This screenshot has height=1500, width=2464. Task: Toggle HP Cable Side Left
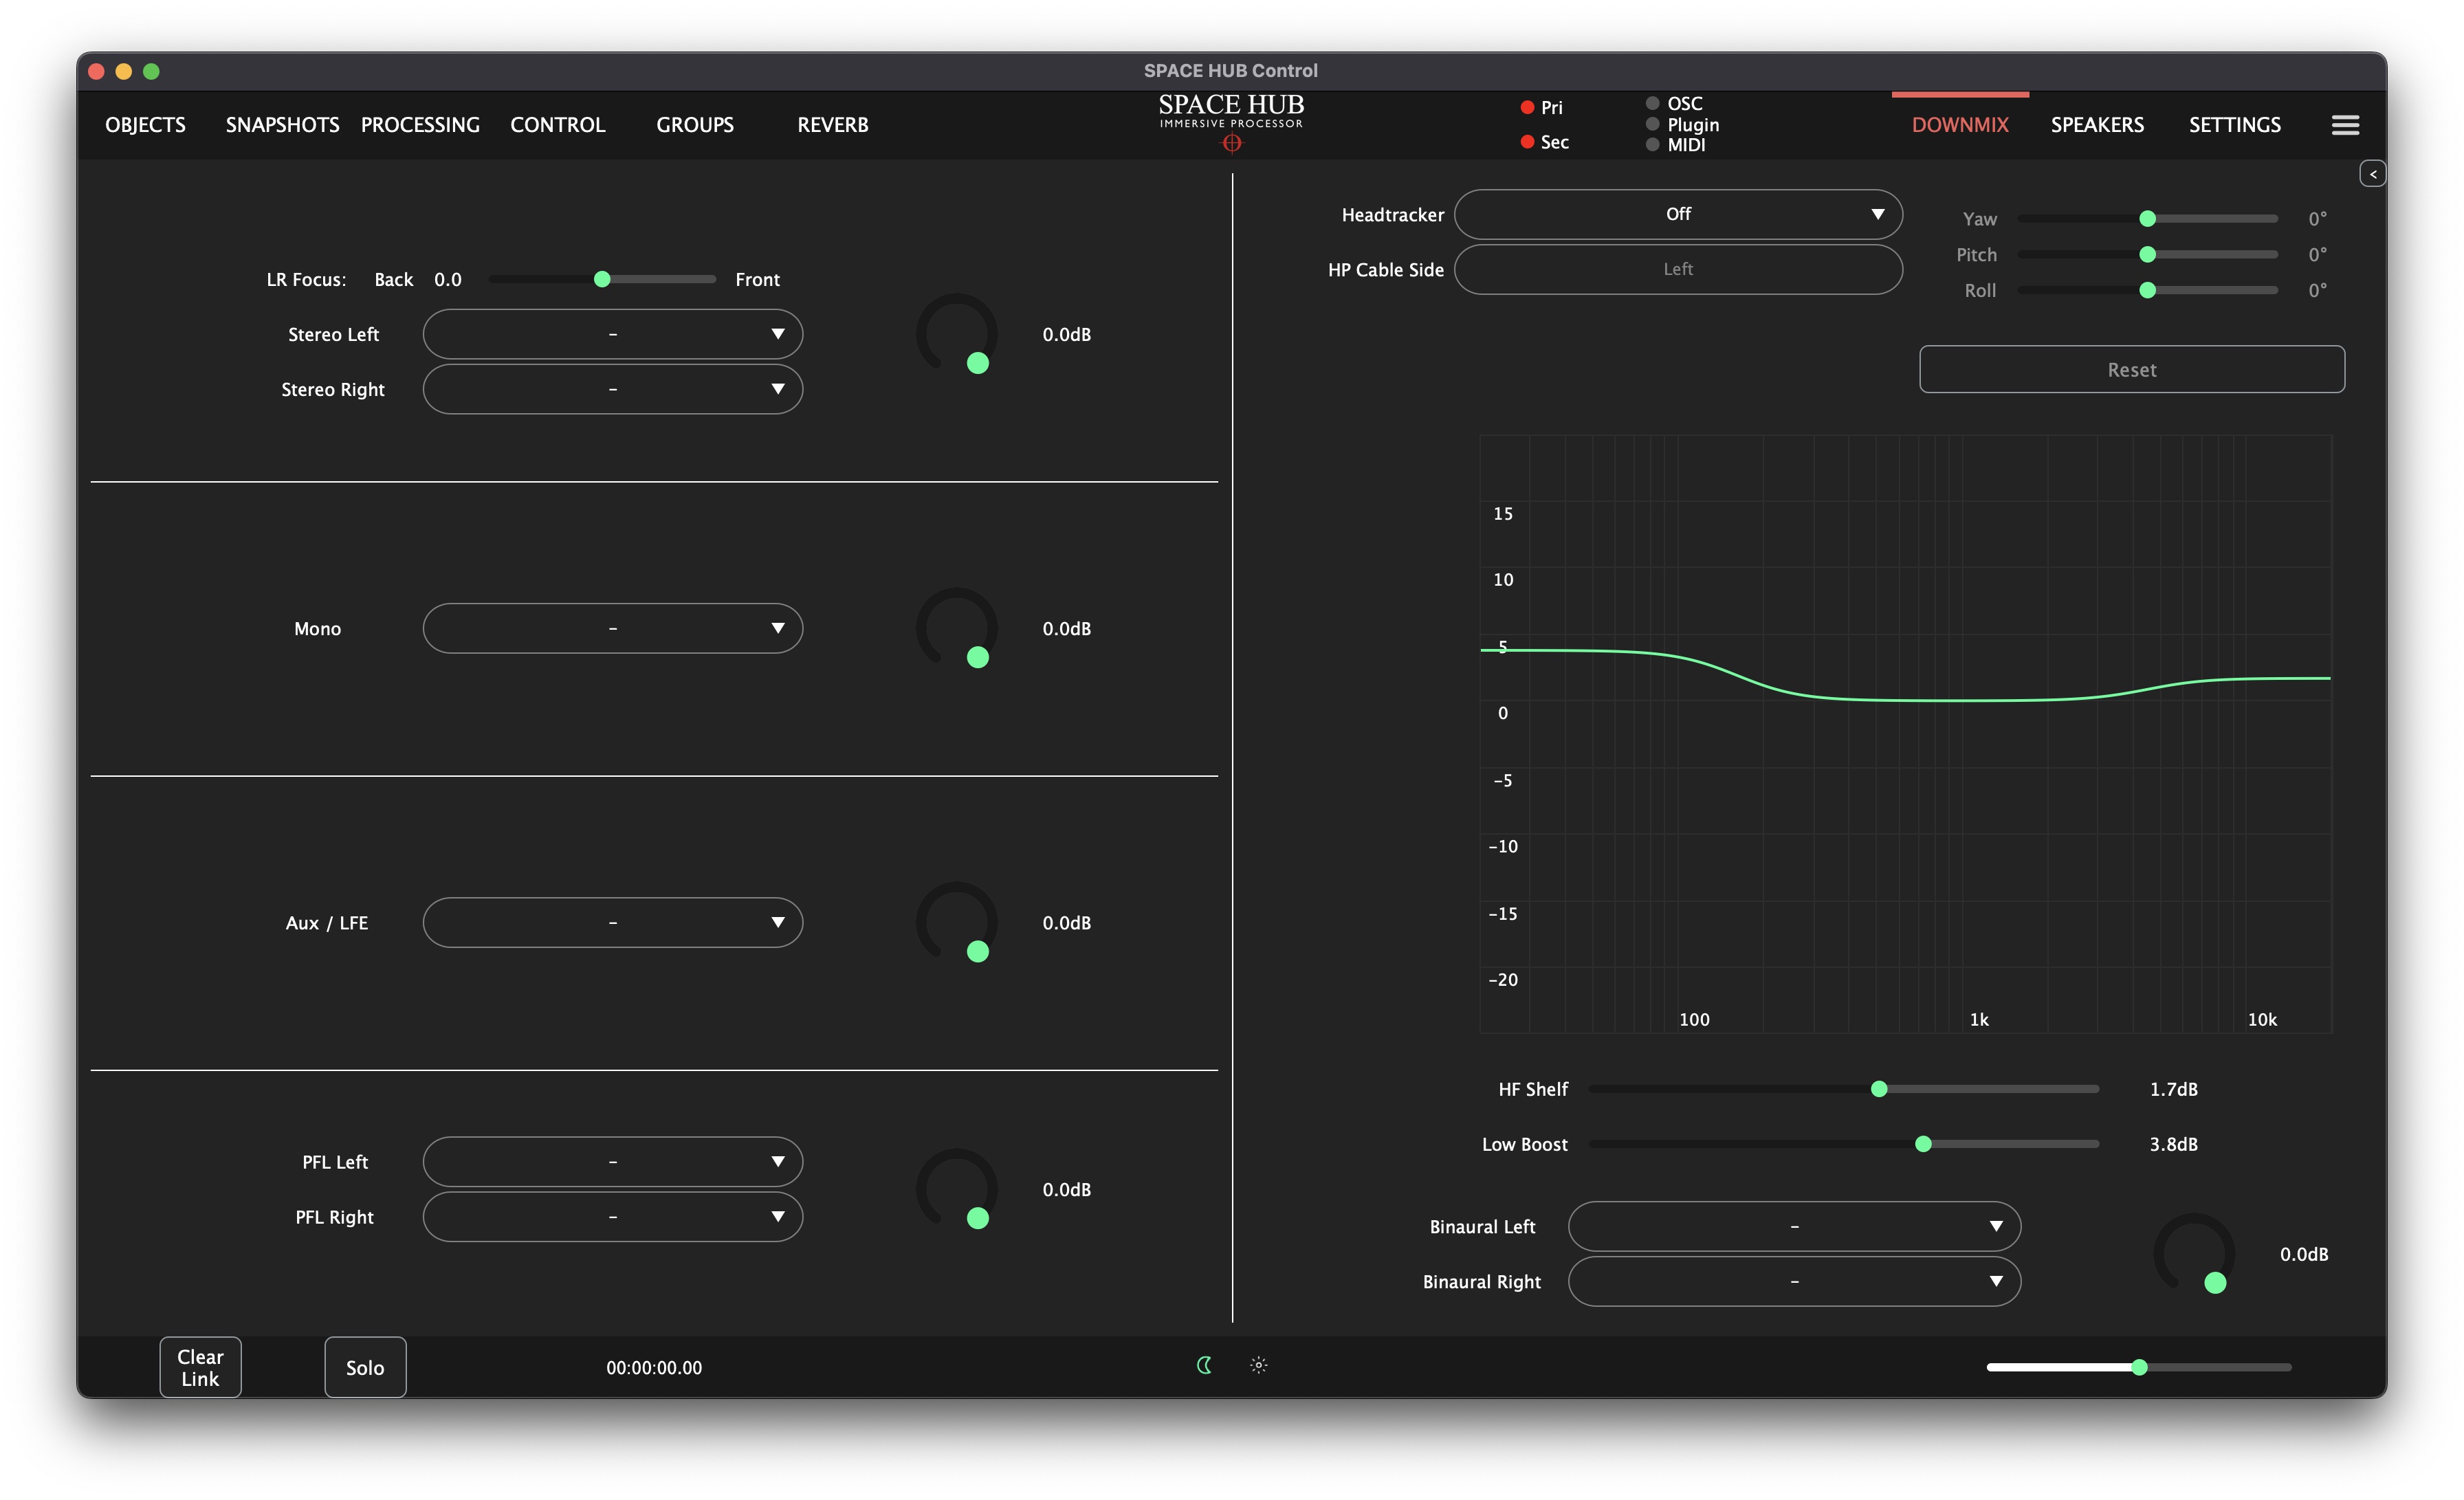[1678, 269]
